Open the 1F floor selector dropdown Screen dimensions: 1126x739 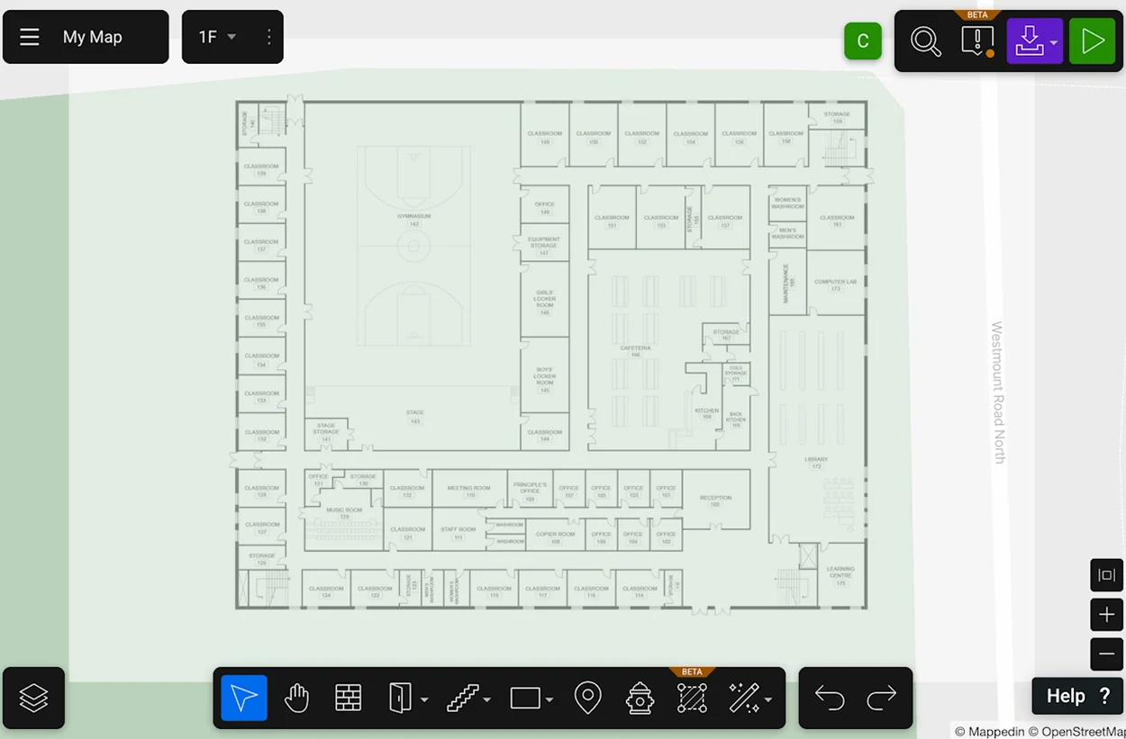218,37
